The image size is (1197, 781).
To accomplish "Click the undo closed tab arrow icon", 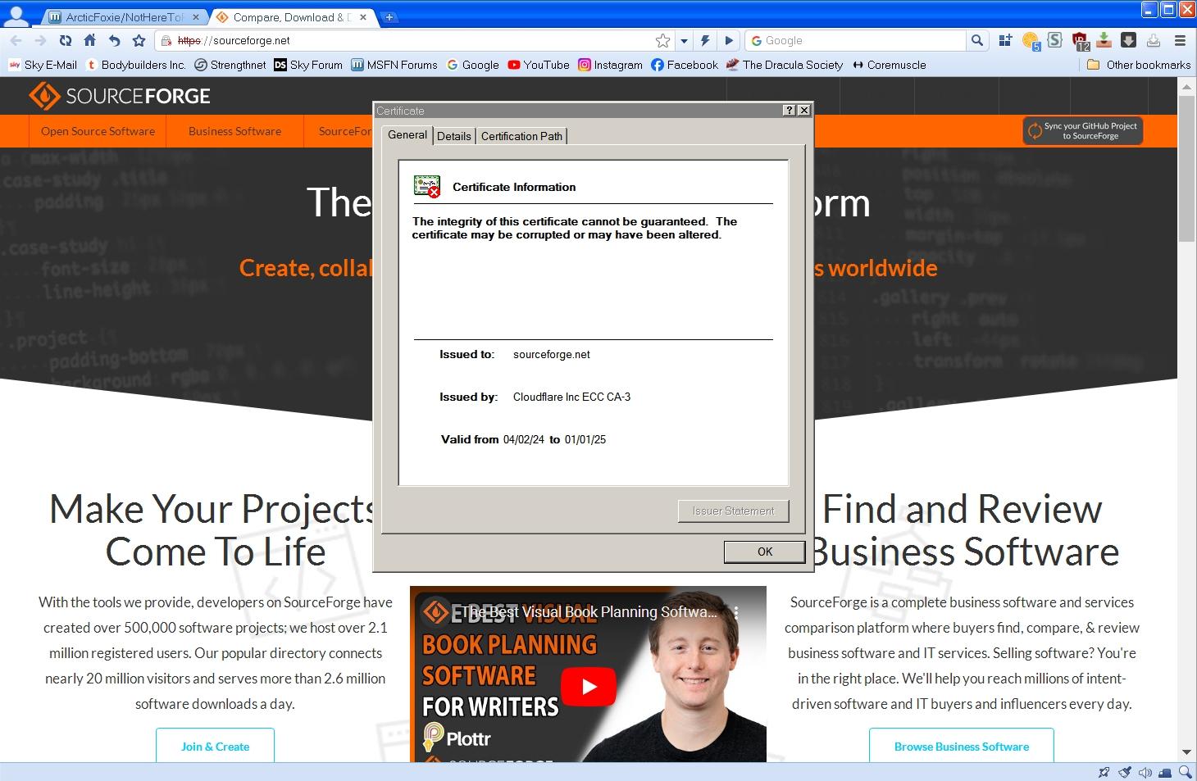I will coord(115,40).
